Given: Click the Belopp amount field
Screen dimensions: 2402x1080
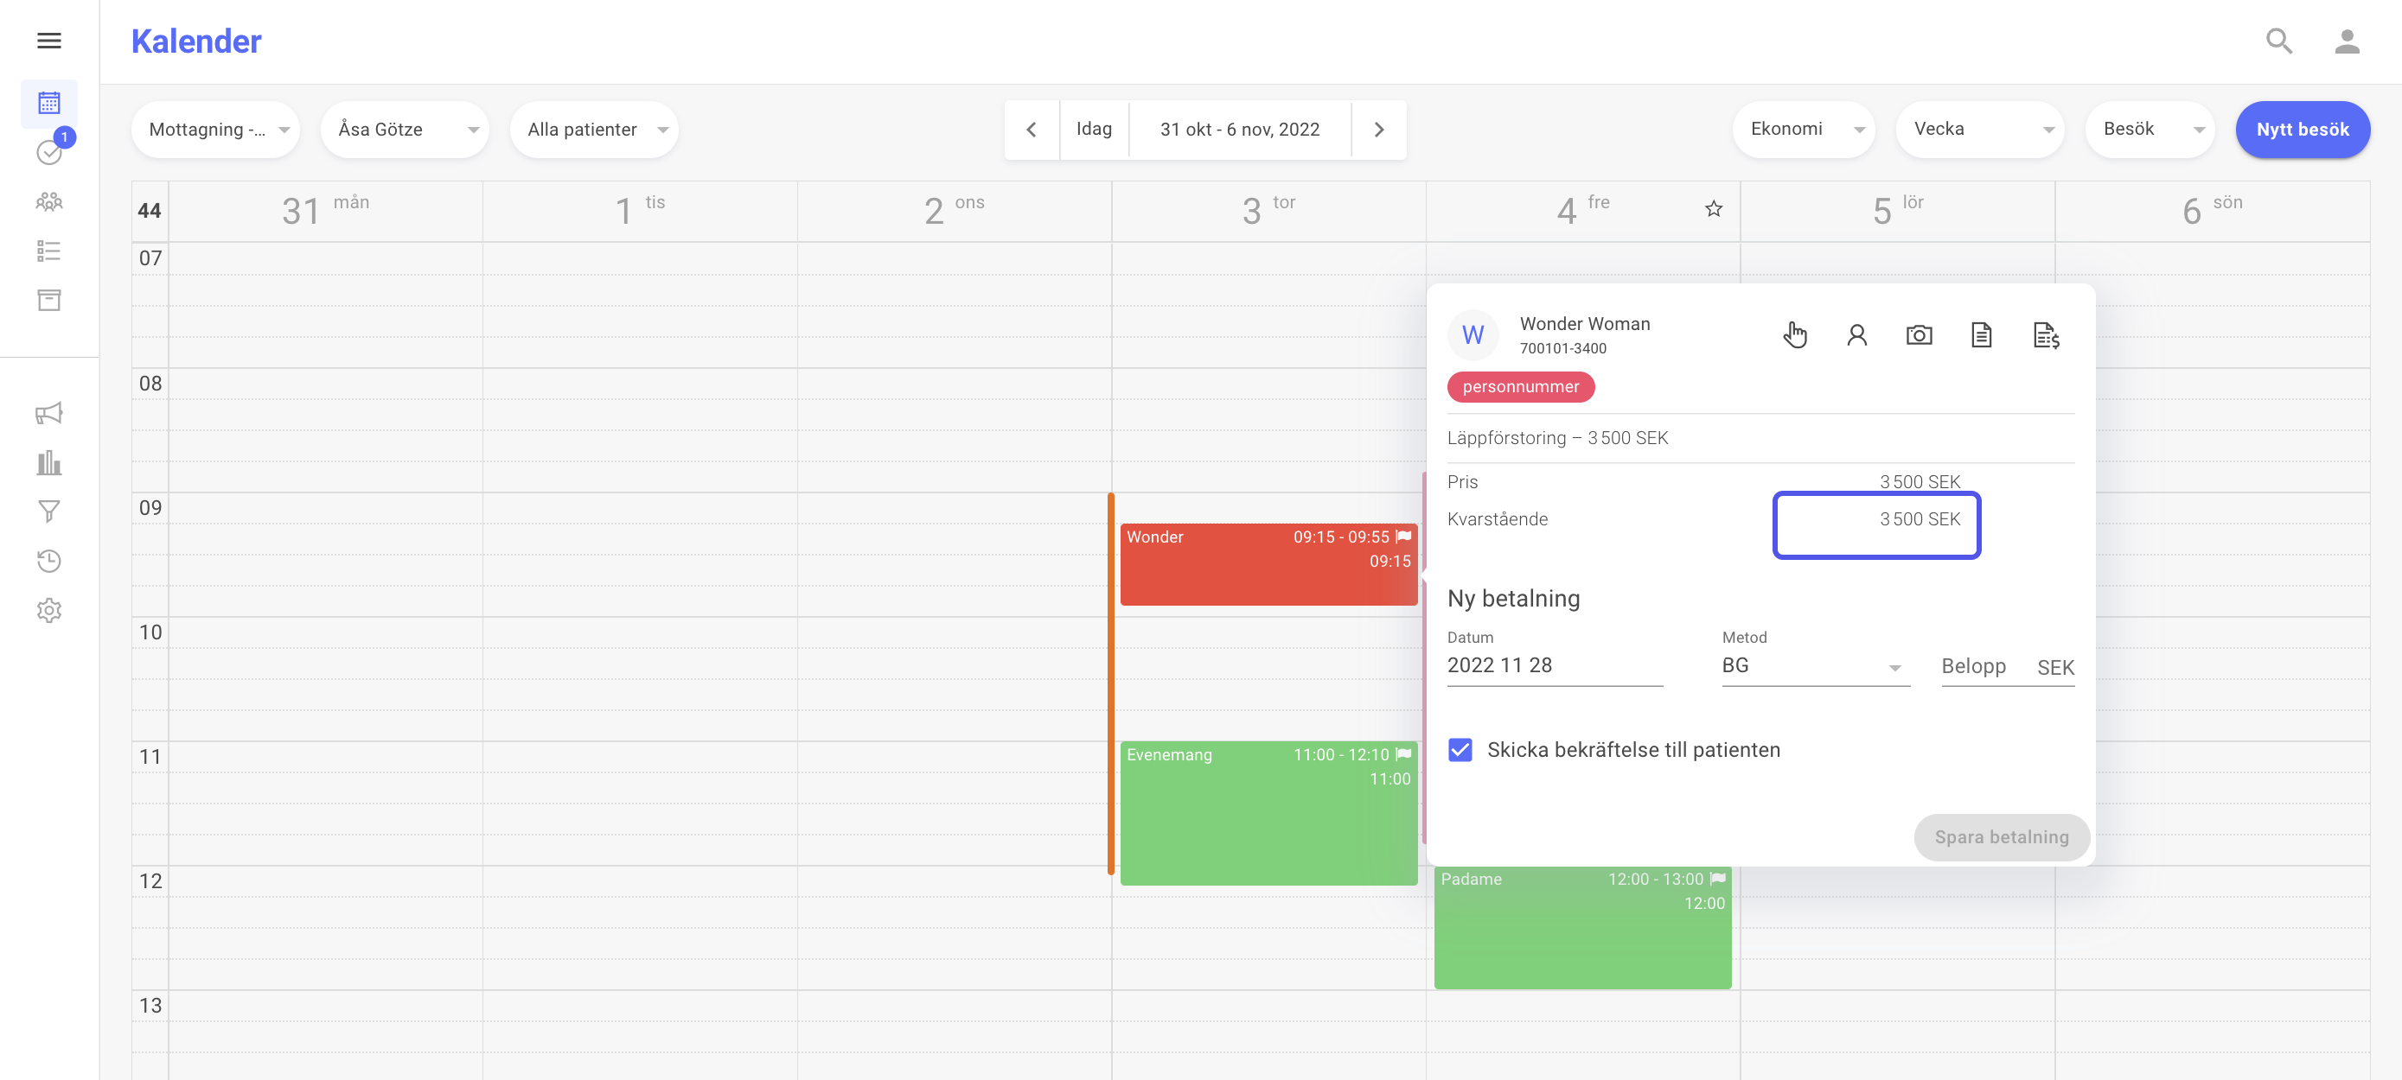Looking at the screenshot, I should (x=2008, y=666).
